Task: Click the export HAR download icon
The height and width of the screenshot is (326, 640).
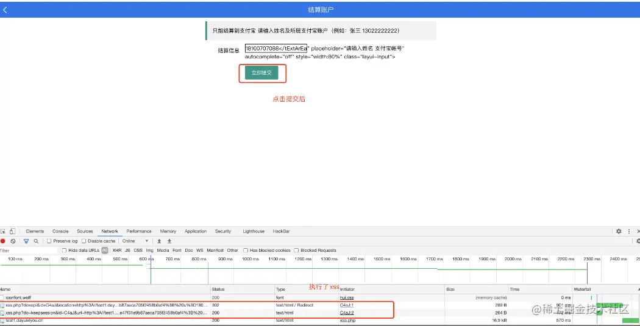Action: (x=169, y=241)
